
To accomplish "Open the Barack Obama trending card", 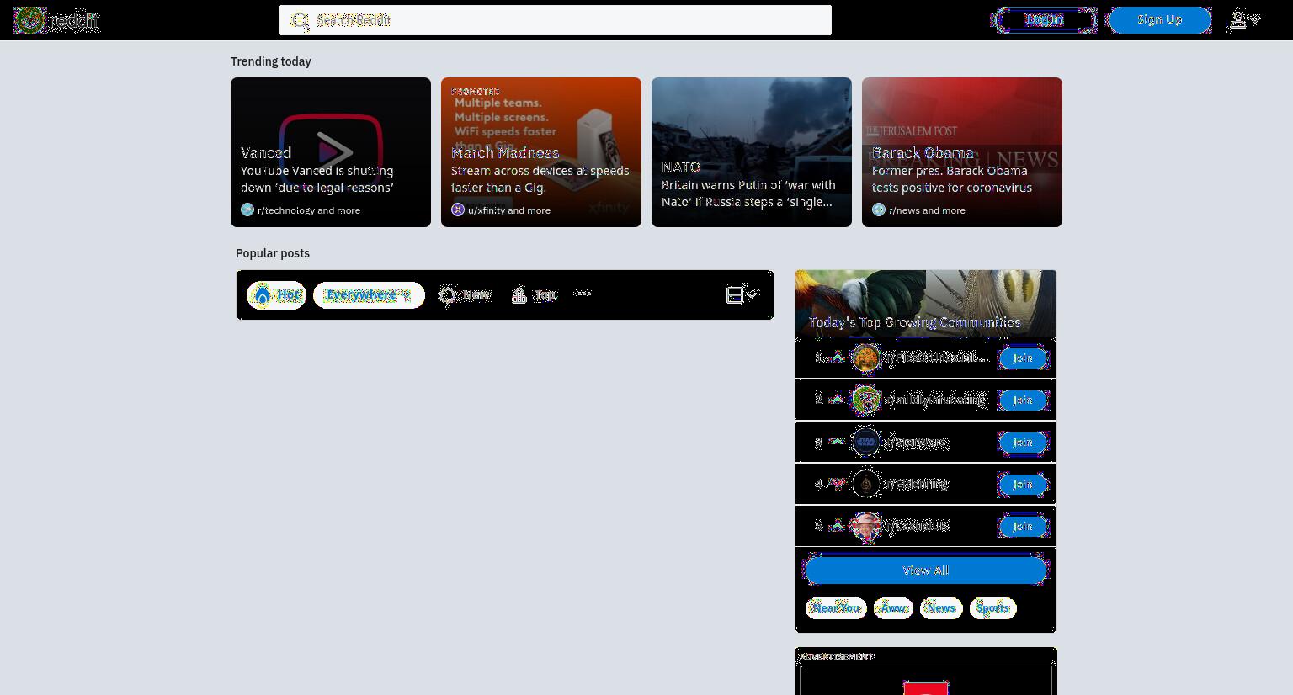I will coord(962,152).
